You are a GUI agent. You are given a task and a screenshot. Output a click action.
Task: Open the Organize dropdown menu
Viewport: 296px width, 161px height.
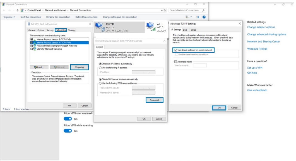point(9,17)
